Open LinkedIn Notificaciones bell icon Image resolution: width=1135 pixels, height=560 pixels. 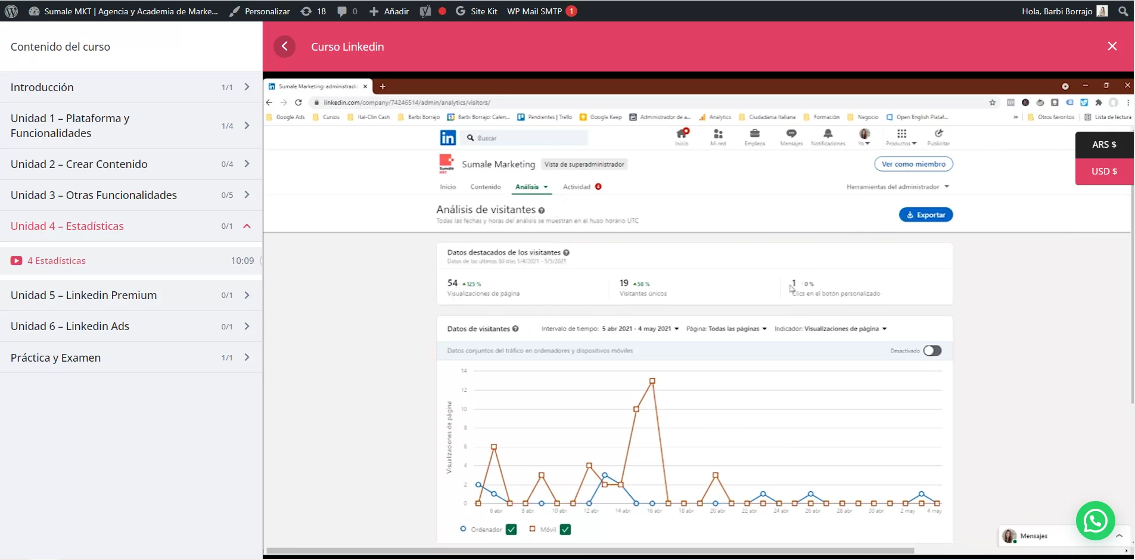click(828, 136)
